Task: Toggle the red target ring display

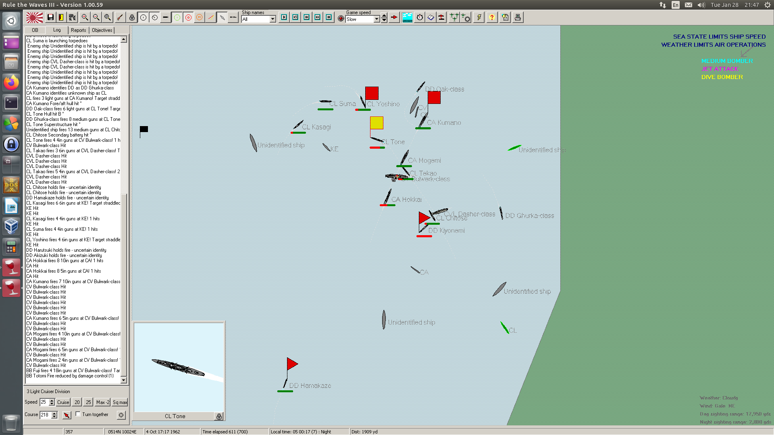Action: pyautogui.click(x=188, y=17)
